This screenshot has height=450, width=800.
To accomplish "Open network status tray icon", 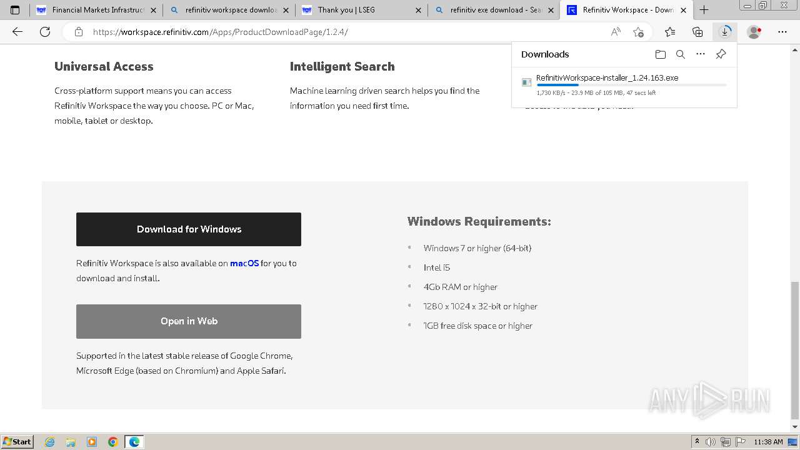I will pyautogui.click(x=725, y=442).
